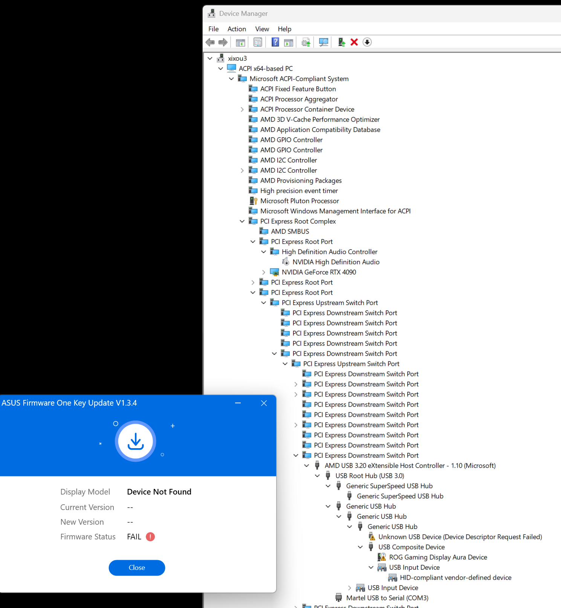Click the 'Device Not Found' text in ASUS window
561x608 pixels.
(159, 492)
